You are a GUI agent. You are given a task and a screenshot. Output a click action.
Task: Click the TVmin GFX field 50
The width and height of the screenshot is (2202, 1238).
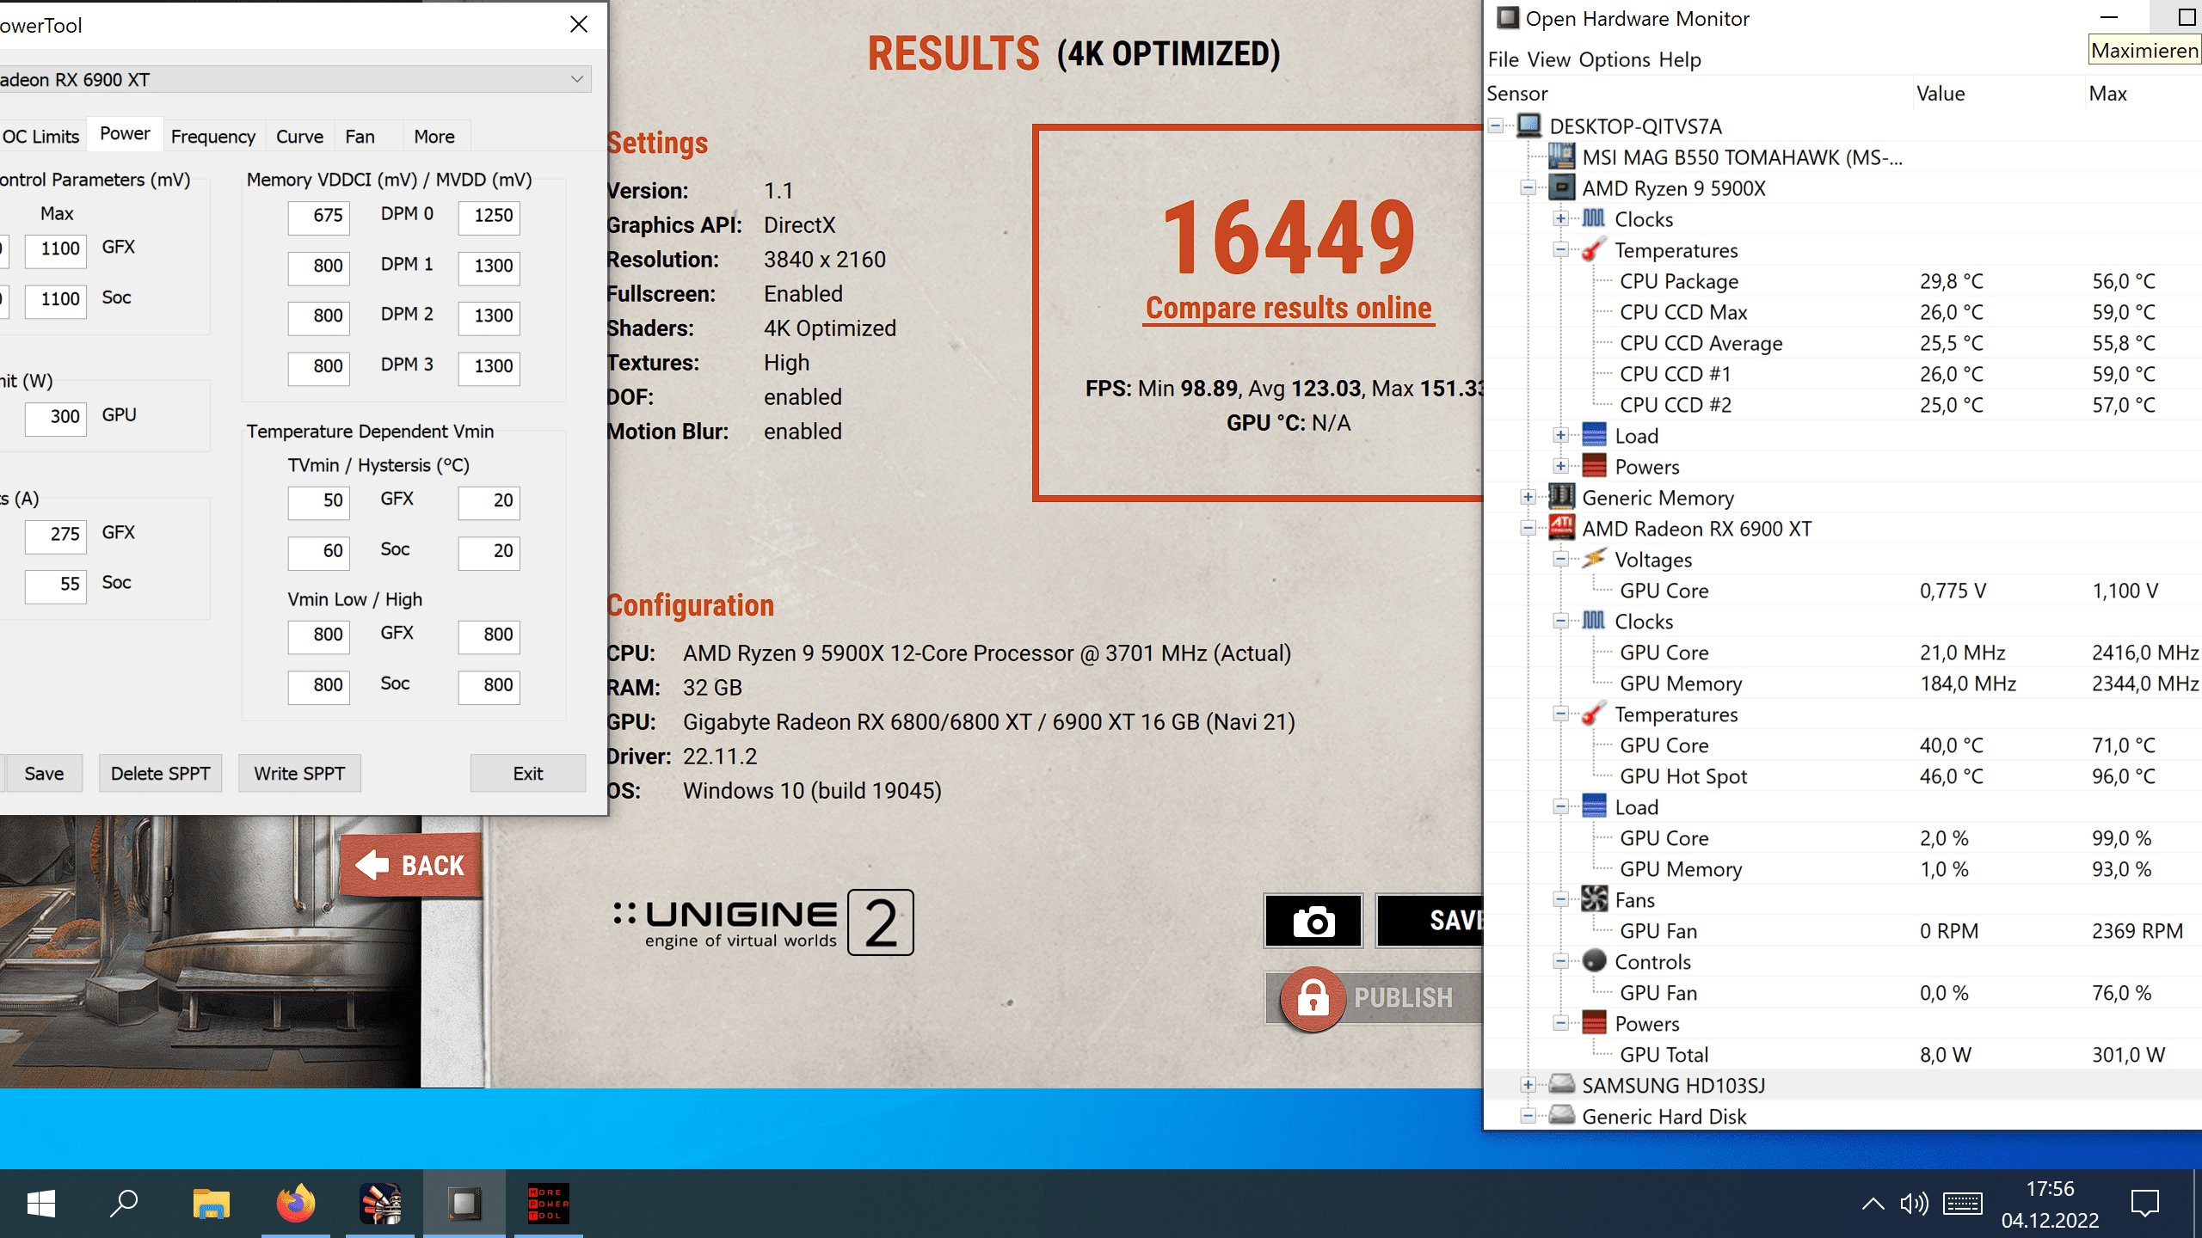(318, 501)
